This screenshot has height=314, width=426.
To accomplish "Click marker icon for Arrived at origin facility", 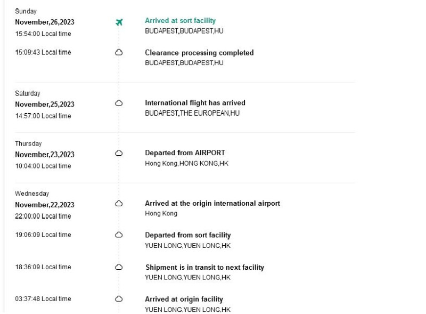I will (x=119, y=299).
